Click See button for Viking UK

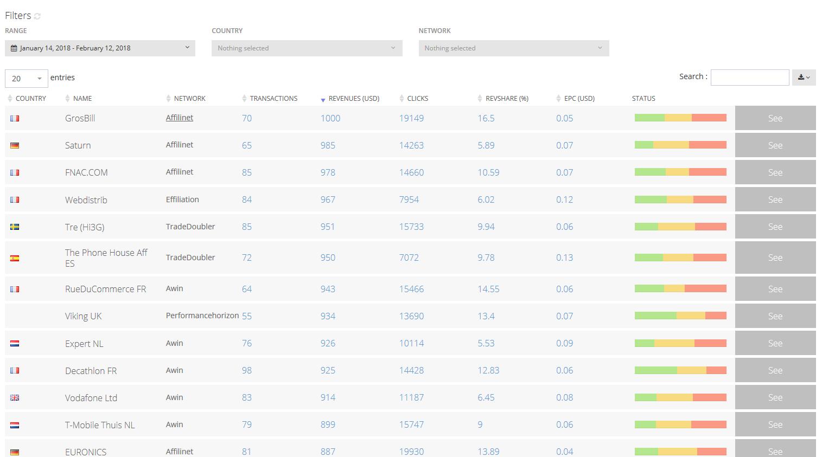pyautogui.click(x=775, y=316)
